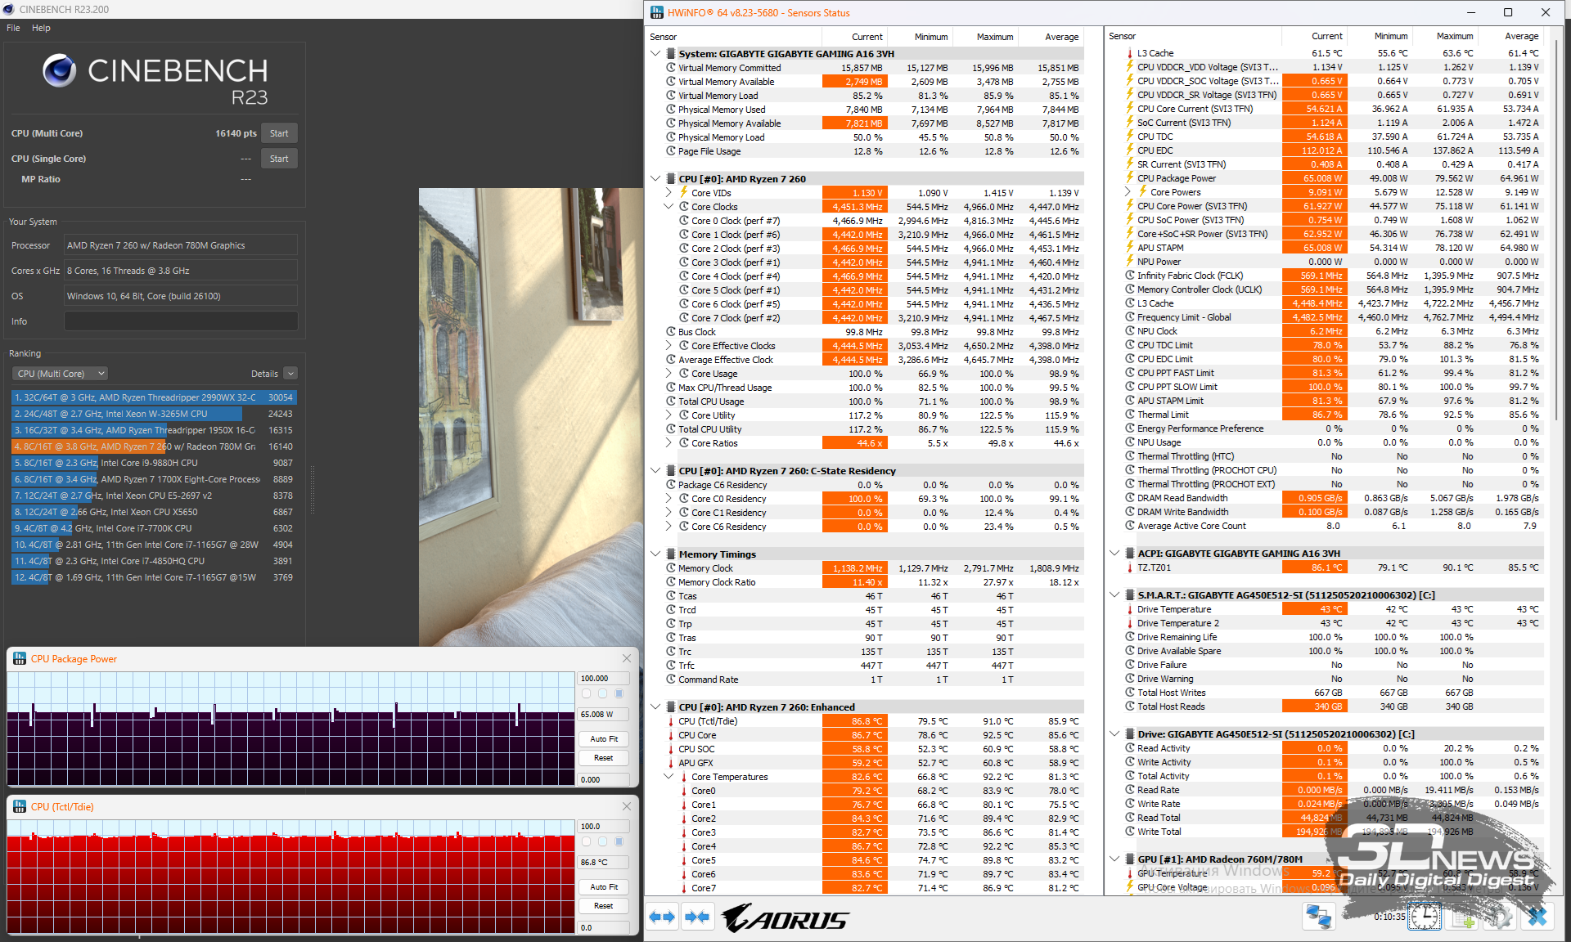
Task: Expand the Core VIDs tree row
Action: tap(668, 193)
